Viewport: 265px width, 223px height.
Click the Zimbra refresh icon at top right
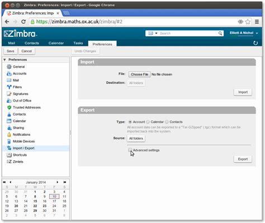click(x=255, y=43)
